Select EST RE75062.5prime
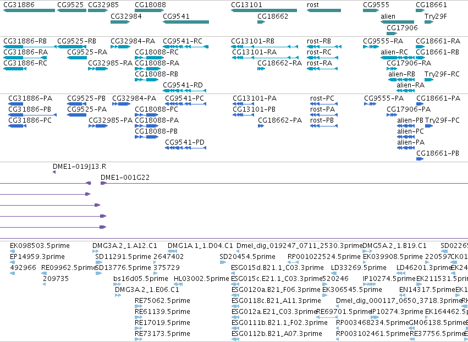The width and height of the screenshot is (468, 342). click(139, 306)
